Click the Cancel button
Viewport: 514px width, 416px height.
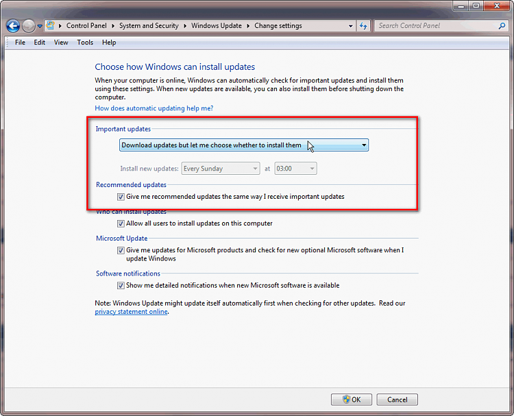point(397,400)
